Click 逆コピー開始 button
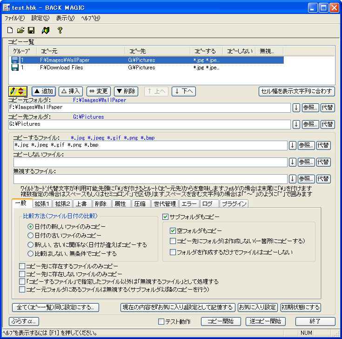Viewport: 342px width, 339px height. coord(265,321)
